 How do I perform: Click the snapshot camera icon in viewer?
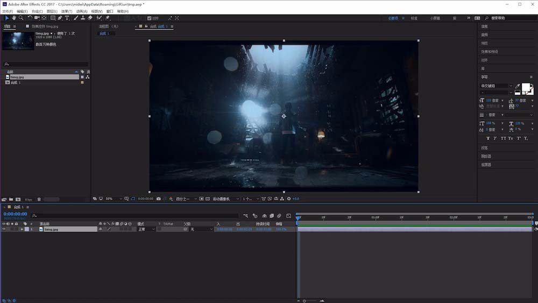pyautogui.click(x=159, y=199)
